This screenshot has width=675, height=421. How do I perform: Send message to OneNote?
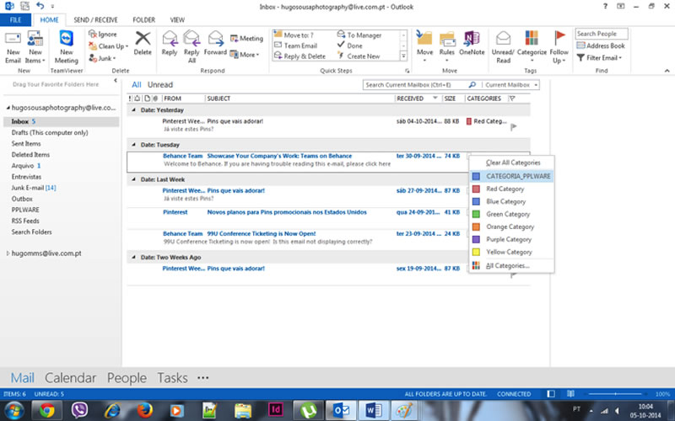[472, 44]
